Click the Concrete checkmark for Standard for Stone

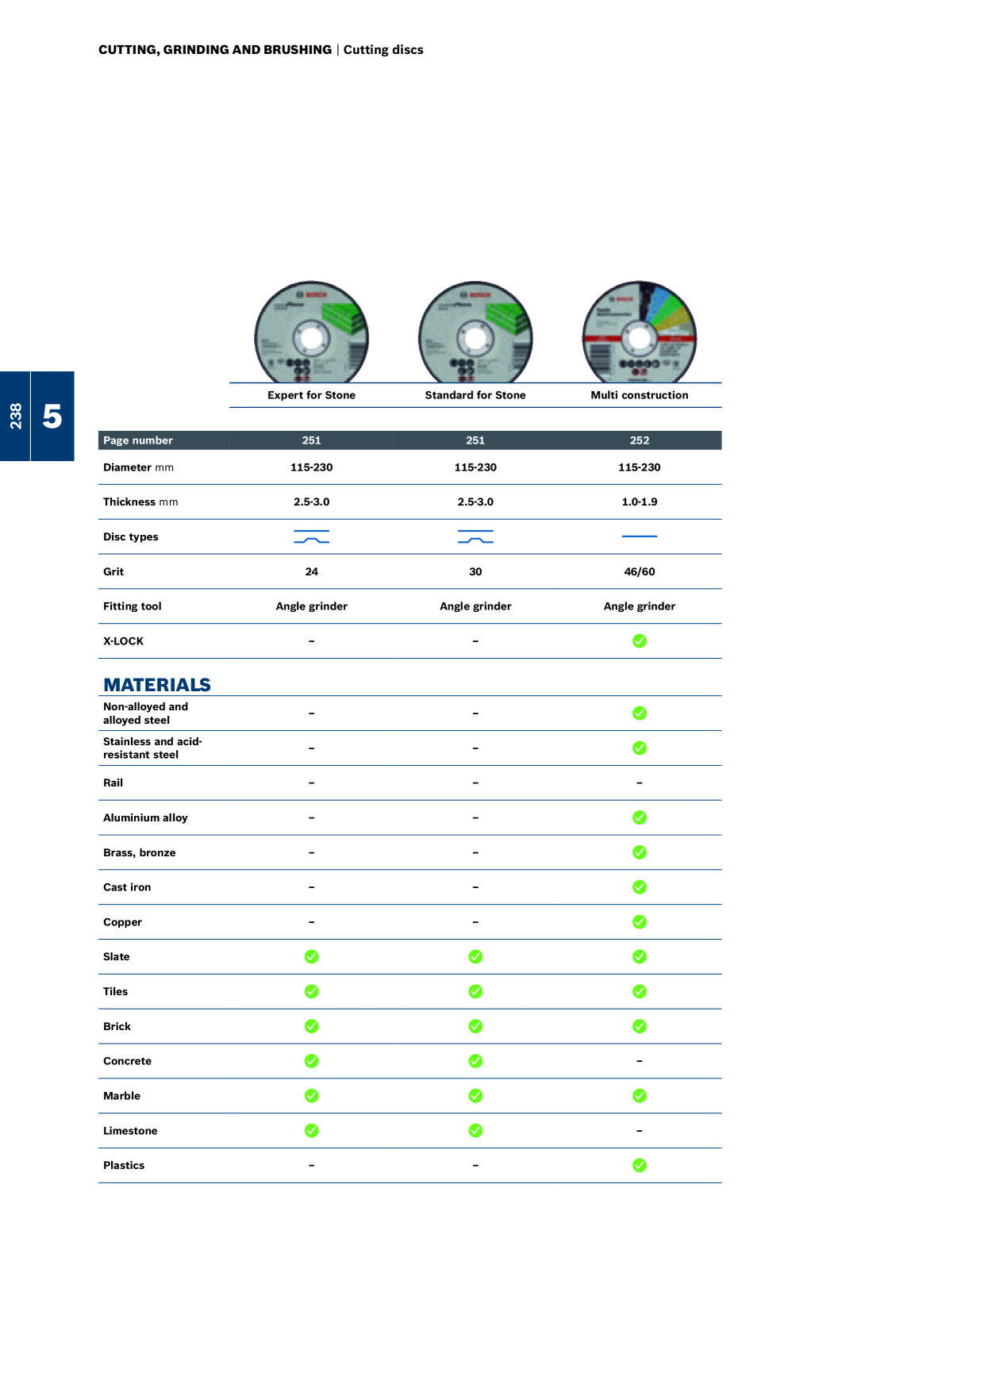pos(475,1061)
